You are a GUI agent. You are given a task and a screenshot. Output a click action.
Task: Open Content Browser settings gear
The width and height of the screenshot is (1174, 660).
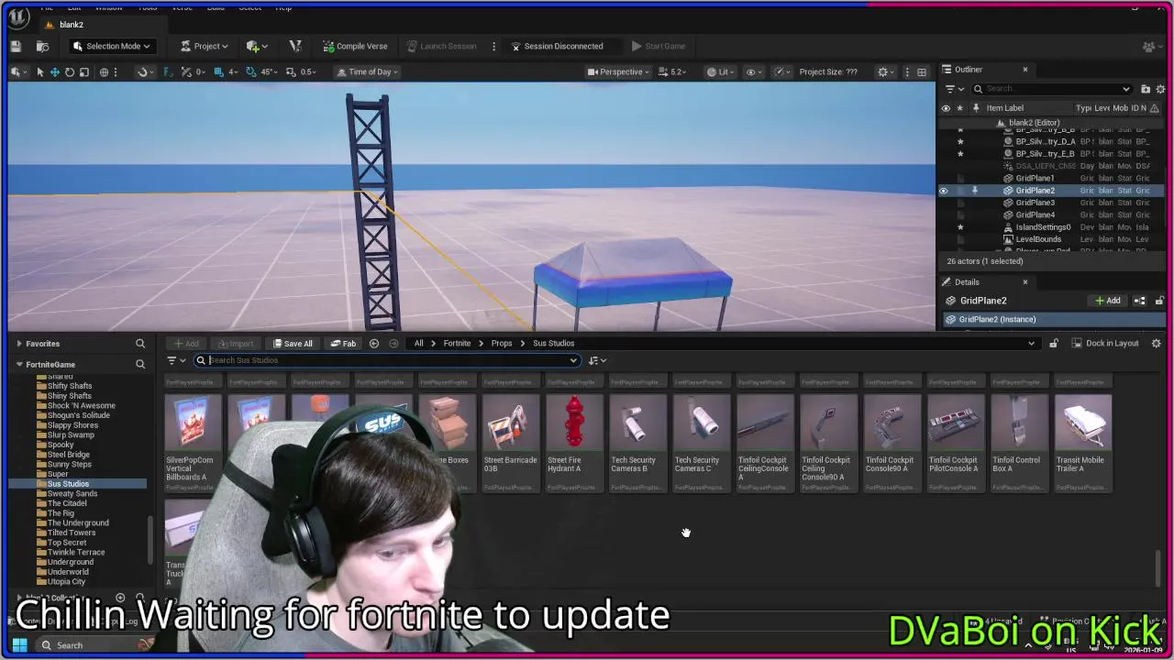1157,344
